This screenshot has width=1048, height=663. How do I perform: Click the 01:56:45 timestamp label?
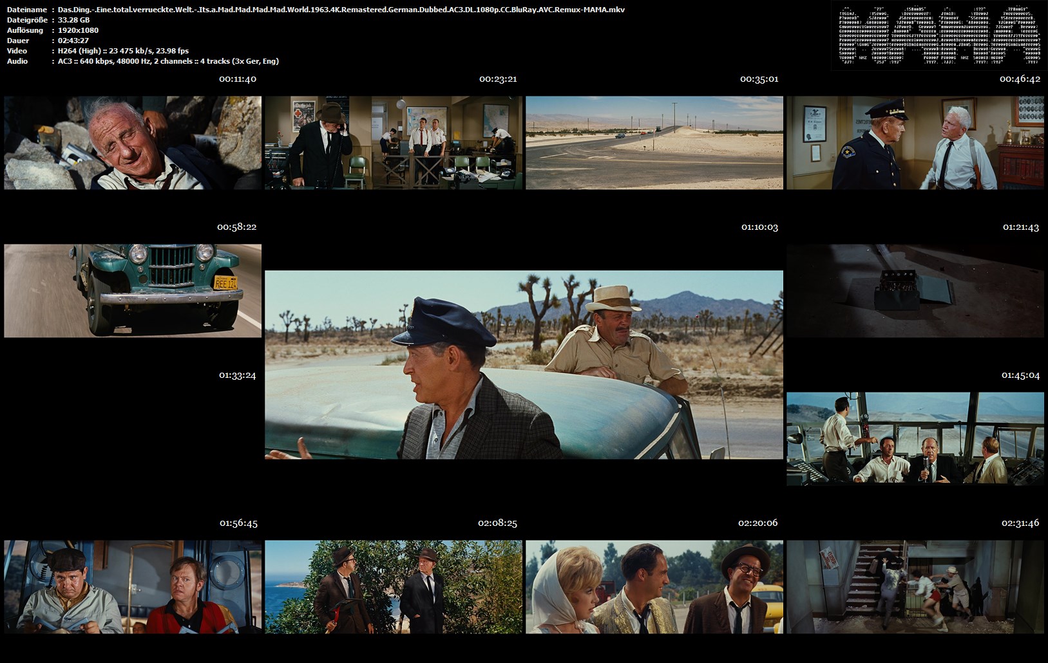click(x=238, y=523)
